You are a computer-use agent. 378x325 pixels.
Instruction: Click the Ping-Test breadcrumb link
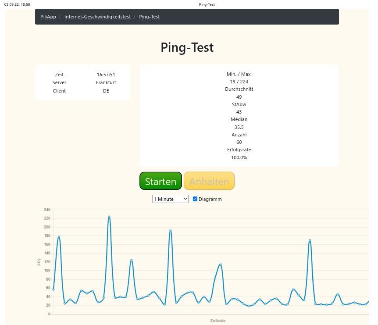click(x=149, y=17)
